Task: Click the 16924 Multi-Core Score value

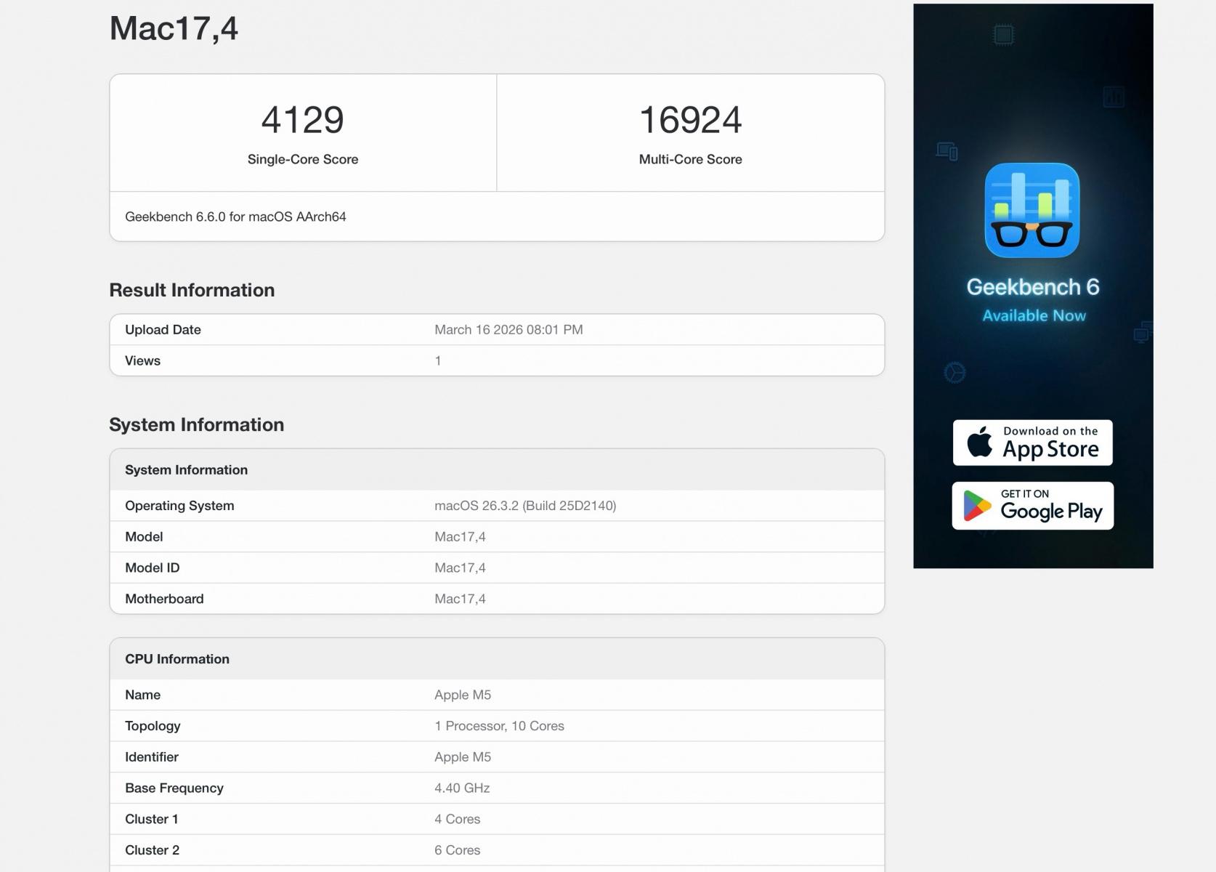Action: point(690,120)
